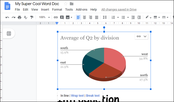The height and width of the screenshot is (102, 174).
Task: Decrease the indent
Action: 133,17
